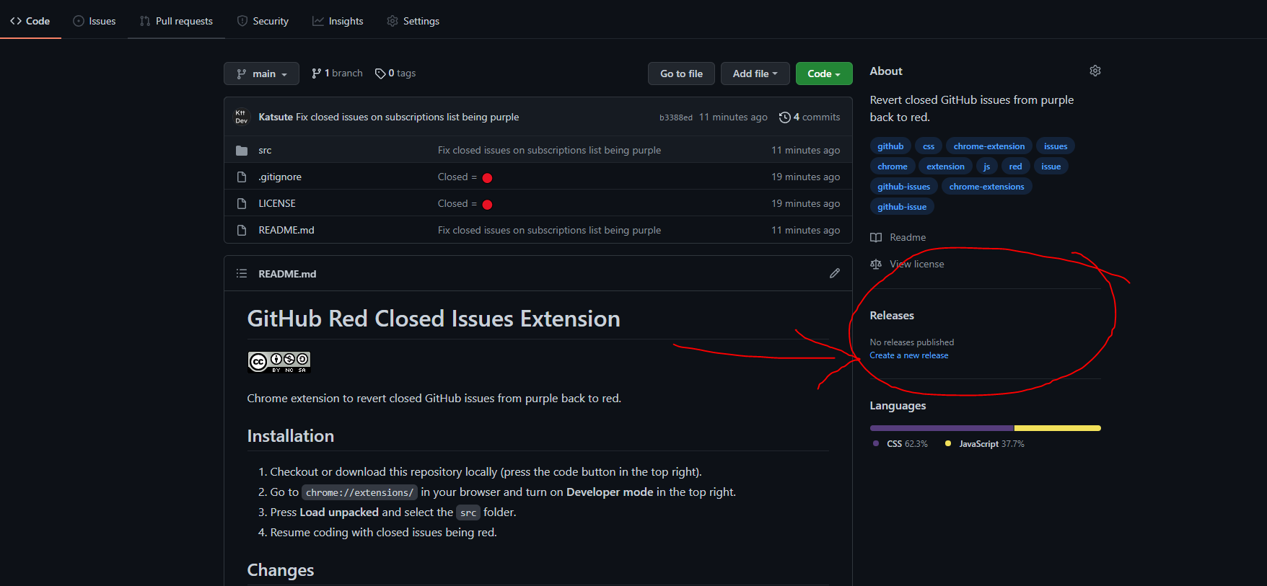
Task: Open LICENSE row Closed commit message
Action: [465, 203]
